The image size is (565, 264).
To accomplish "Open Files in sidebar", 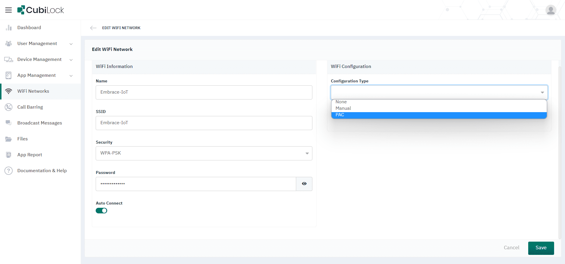I will tap(40, 139).
